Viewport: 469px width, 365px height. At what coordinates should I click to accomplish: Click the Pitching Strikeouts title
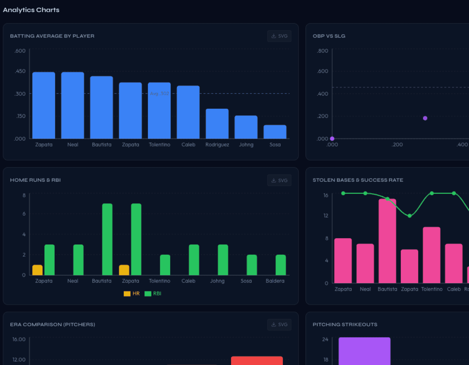[x=345, y=324]
